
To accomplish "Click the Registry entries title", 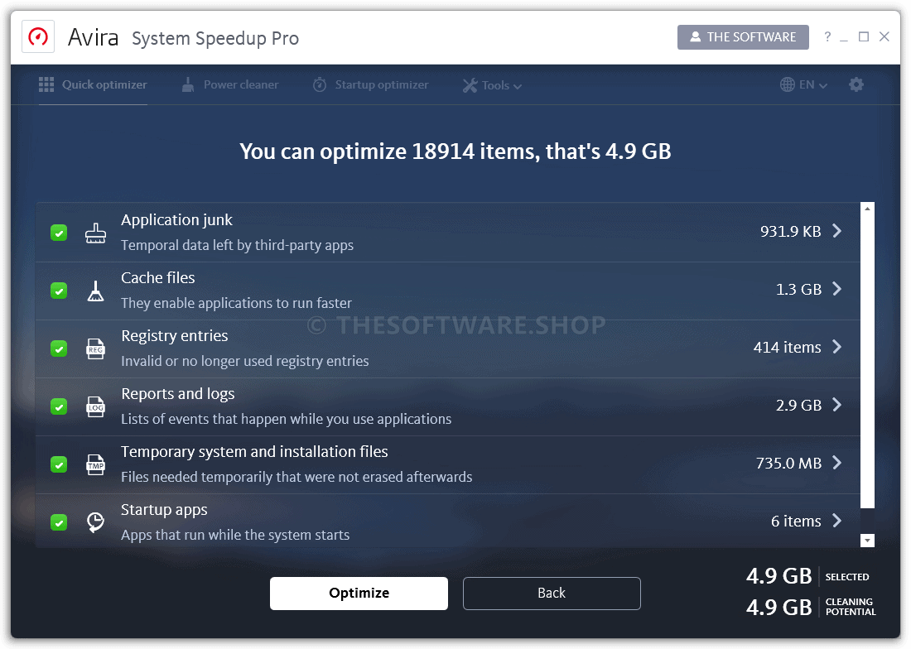I will (174, 337).
